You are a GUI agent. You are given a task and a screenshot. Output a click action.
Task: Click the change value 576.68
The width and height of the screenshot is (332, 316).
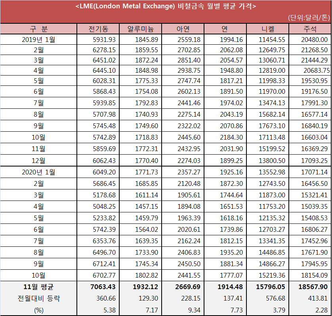pos(275,299)
